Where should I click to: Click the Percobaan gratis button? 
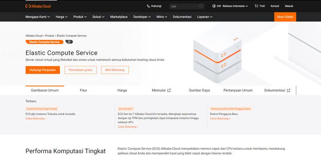(x=81, y=70)
